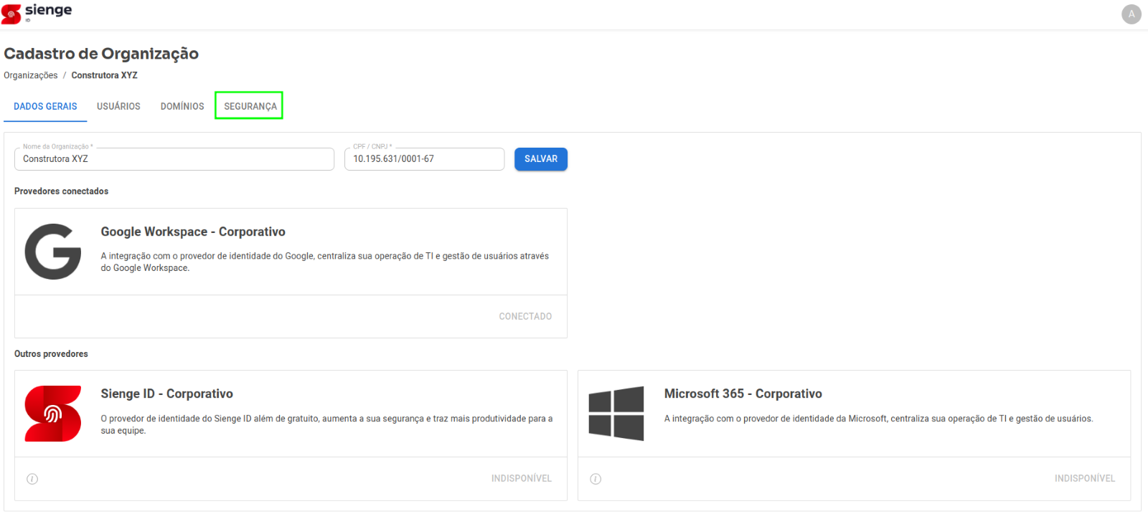
Task: Click the Sienge ID fingerprint logo
Action: click(x=53, y=414)
